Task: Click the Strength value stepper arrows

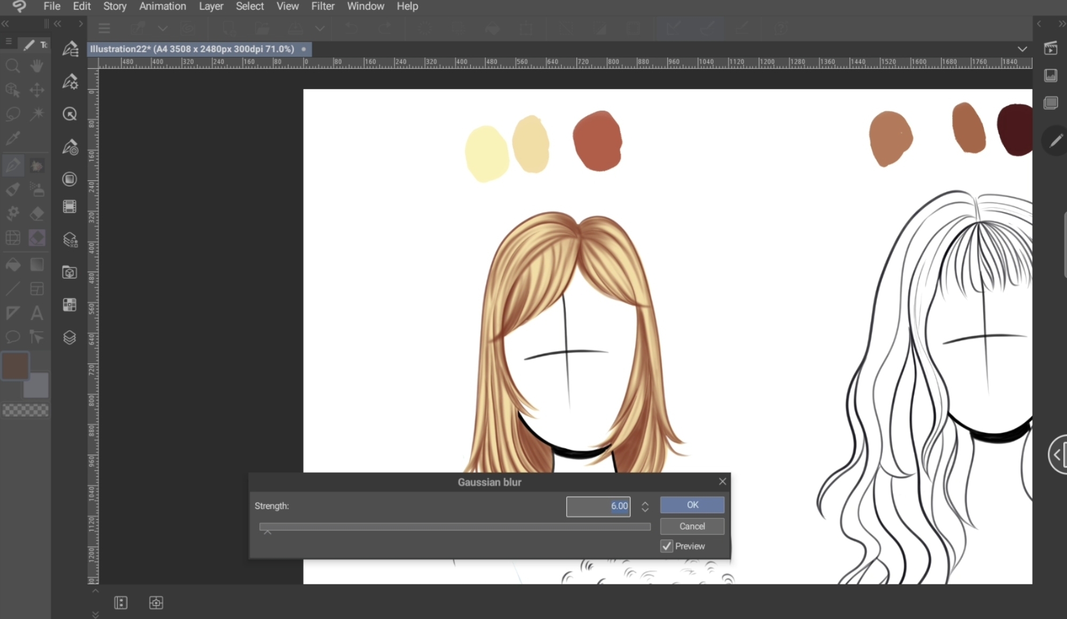Action: 645,506
